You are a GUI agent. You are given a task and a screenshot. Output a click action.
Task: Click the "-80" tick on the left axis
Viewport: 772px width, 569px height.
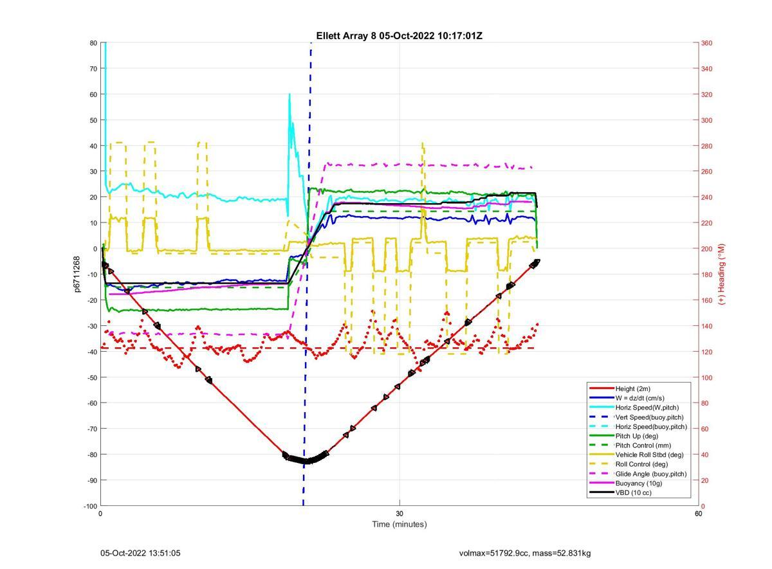pos(92,455)
